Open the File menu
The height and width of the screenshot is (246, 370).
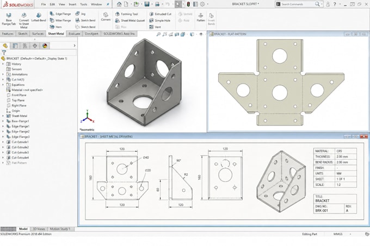click(x=44, y=4)
